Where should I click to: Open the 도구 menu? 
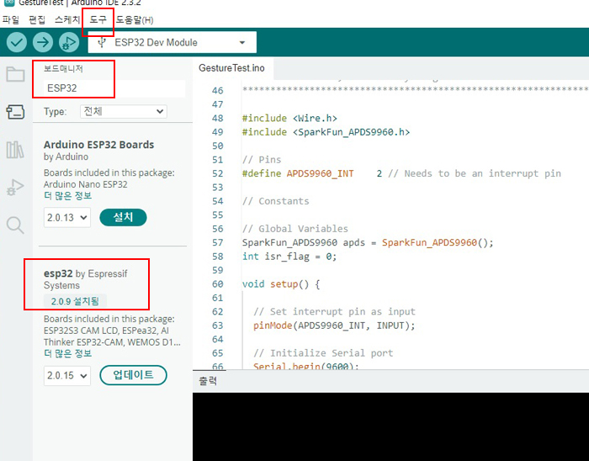click(98, 19)
